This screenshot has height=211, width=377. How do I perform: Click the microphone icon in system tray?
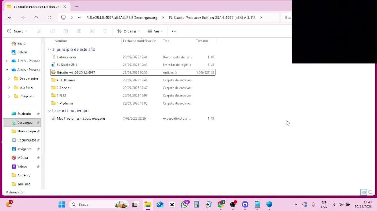pos(314,204)
